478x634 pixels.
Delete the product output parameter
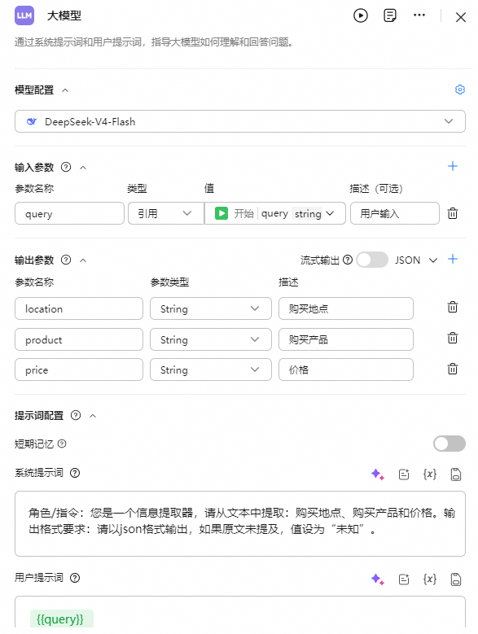tap(453, 338)
